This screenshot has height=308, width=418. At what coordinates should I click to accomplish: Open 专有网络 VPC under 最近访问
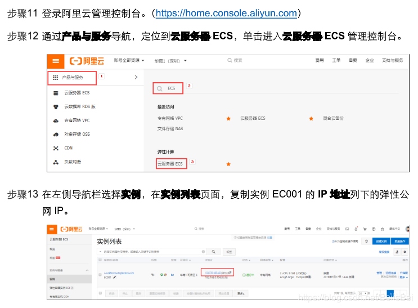pyautogui.click(x=170, y=118)
